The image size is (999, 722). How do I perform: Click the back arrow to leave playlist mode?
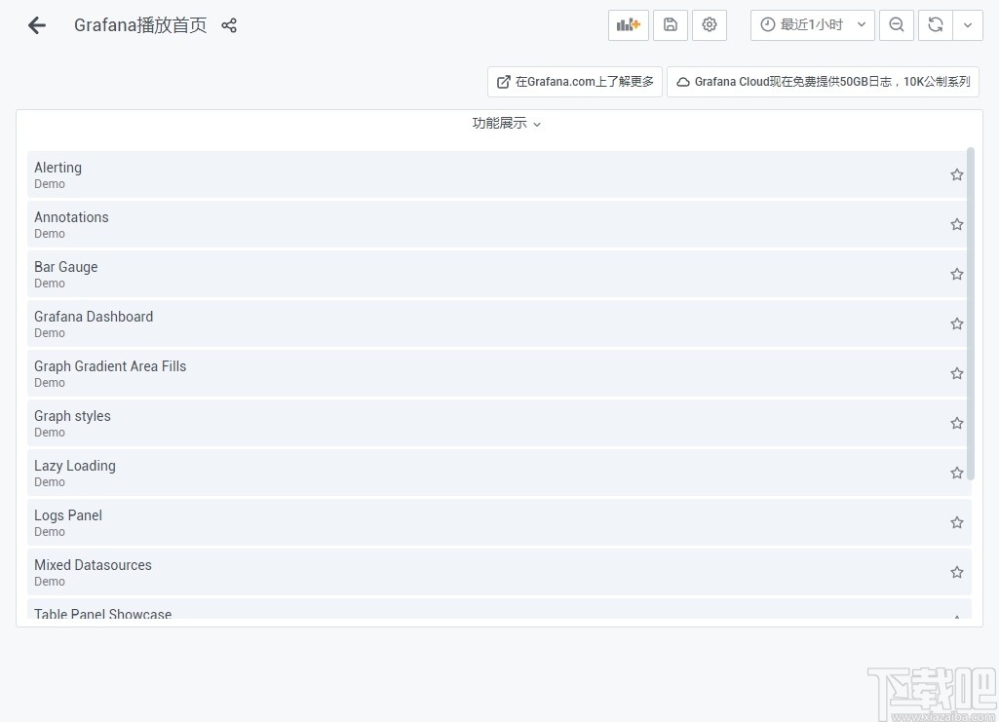click(x=36, y=25)
